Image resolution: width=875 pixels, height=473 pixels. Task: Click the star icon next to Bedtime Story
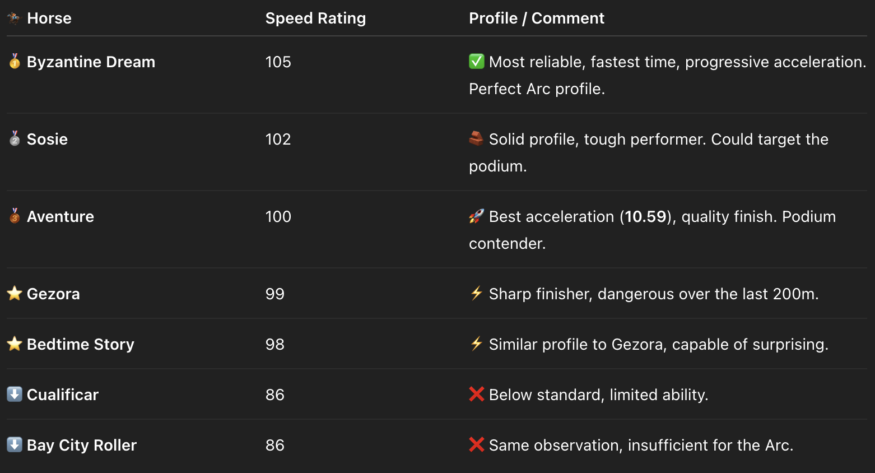point(15,344)
